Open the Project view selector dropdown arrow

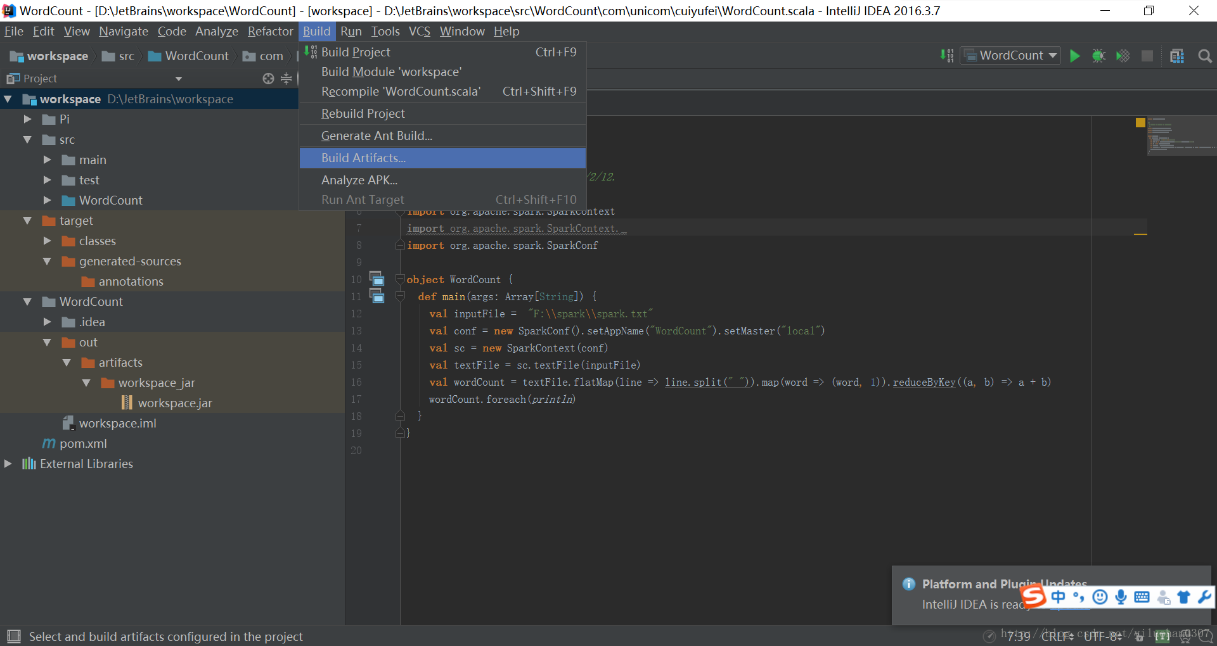pyautogui.click(x=179, y=79)
